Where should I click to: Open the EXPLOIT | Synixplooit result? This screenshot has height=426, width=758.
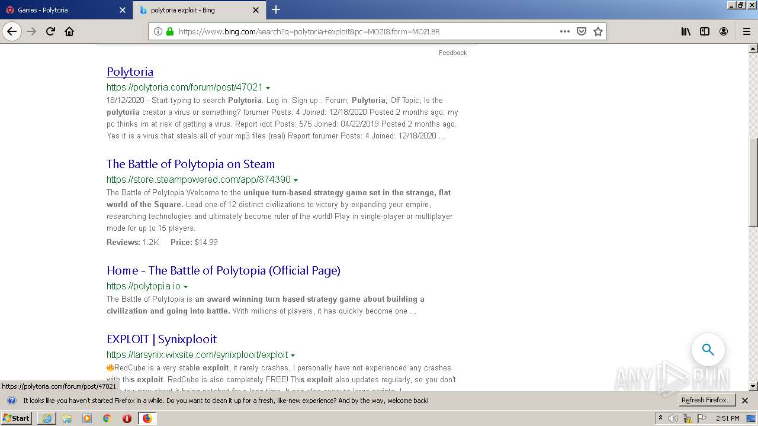(162, 339)
